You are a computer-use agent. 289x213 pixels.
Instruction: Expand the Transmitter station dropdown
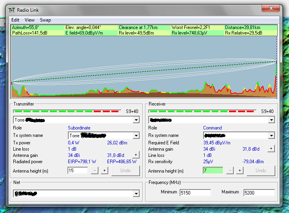(136, 120)
